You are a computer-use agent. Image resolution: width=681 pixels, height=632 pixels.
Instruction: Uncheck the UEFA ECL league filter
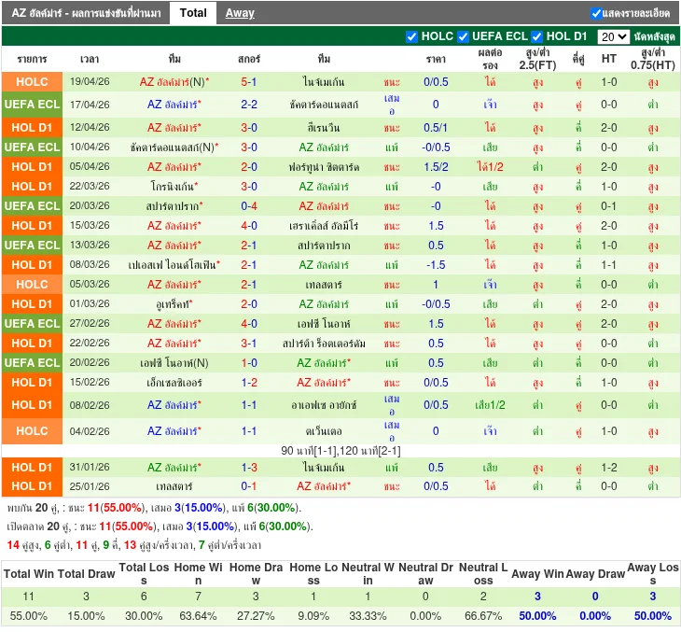point(463,36)
